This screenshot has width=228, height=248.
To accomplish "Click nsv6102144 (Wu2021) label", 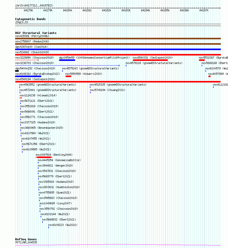I will pyautogui.click(x=55, y=214).
